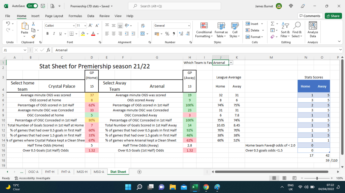345x193 pixels.
Task: Click the Sort & Filter icon
Action: [285, 30]
